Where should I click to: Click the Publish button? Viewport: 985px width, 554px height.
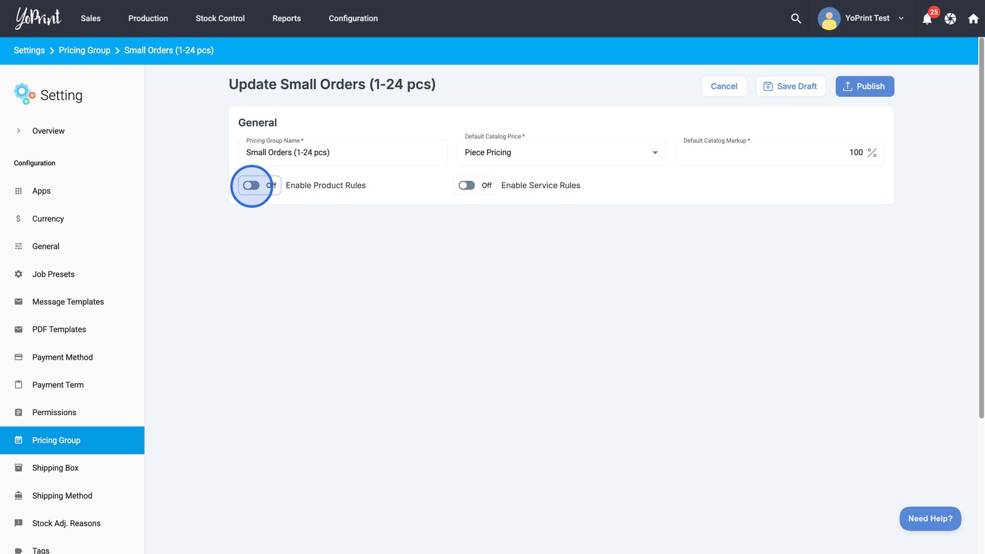click(x=864, y=87)
